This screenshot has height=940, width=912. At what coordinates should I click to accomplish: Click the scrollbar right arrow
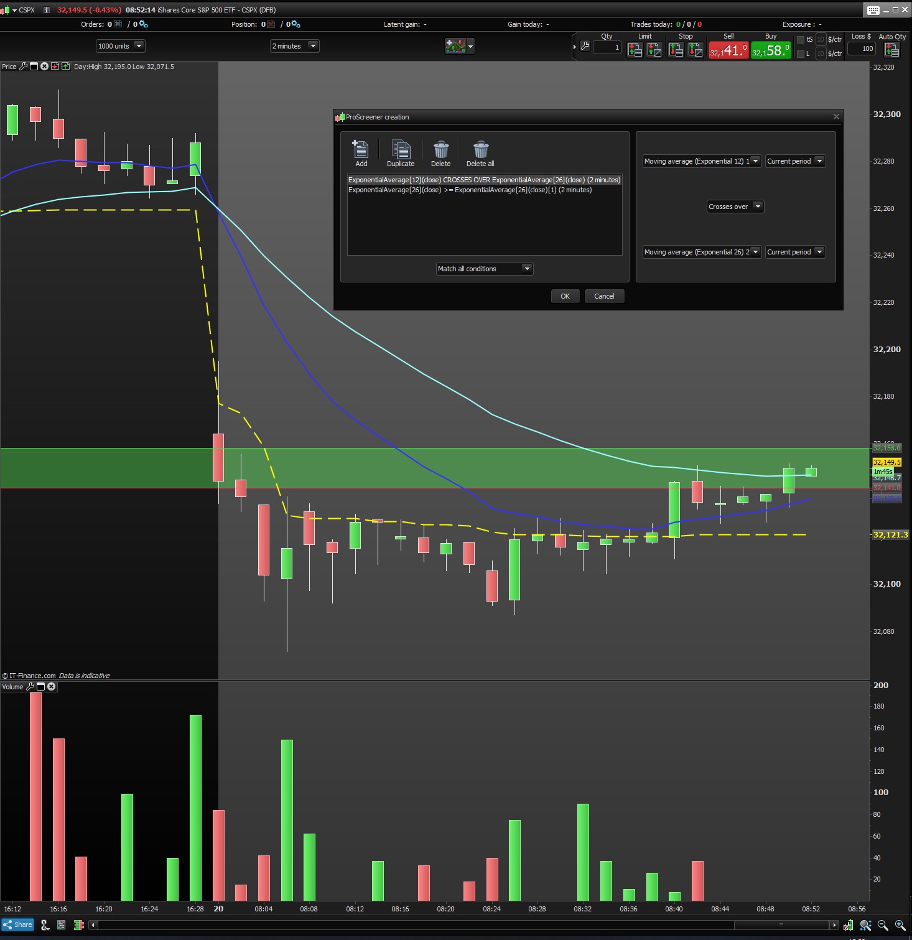(x=834, y=925)
